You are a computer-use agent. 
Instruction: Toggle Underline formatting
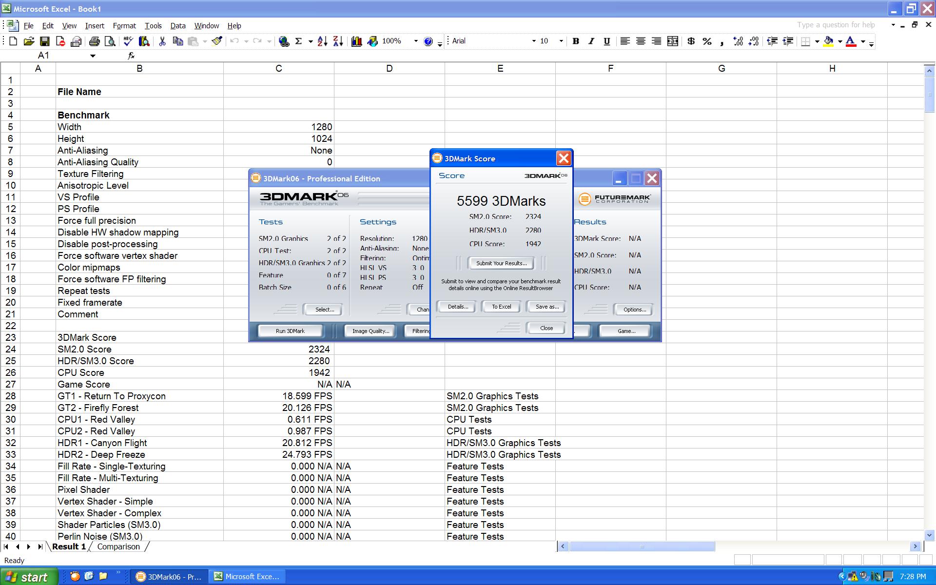(607, 41)
